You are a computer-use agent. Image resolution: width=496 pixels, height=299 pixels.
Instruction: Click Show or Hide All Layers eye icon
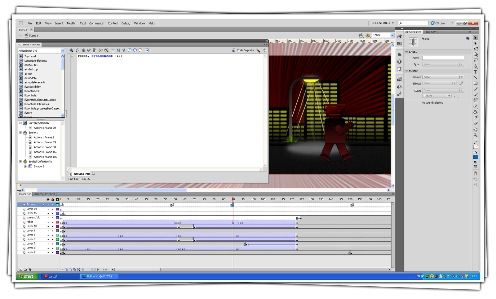[48, 200]
